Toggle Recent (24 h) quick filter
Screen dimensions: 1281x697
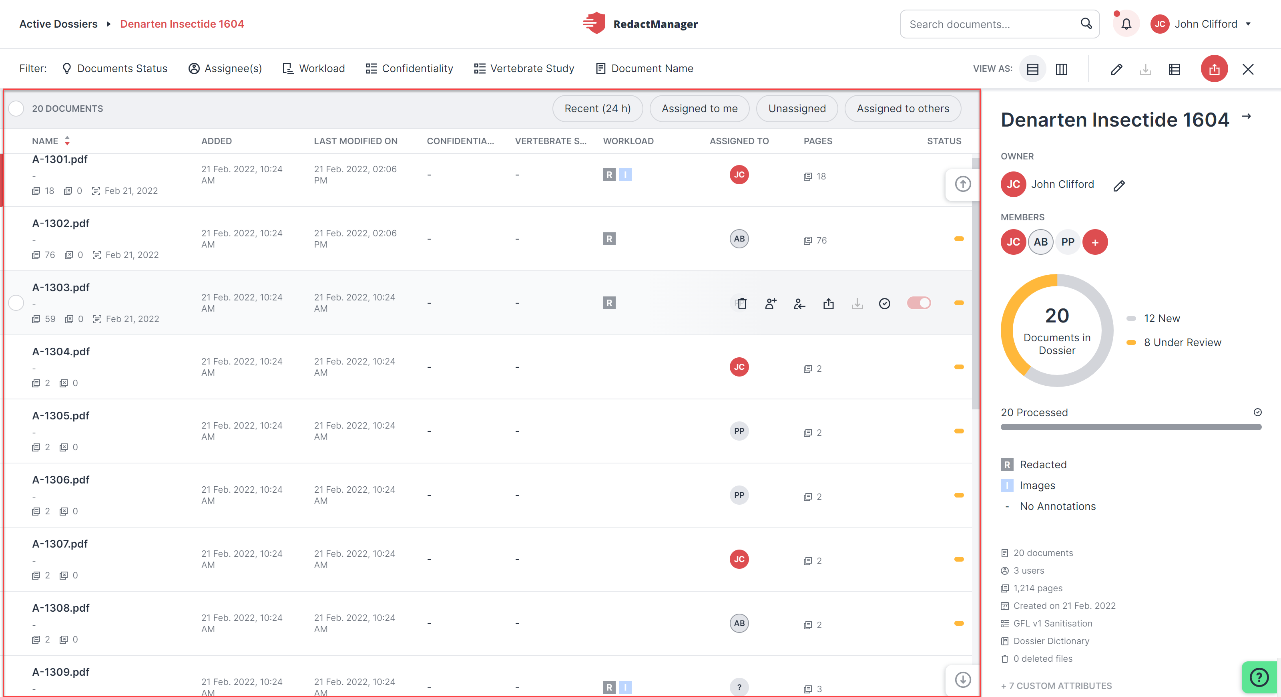597,109
